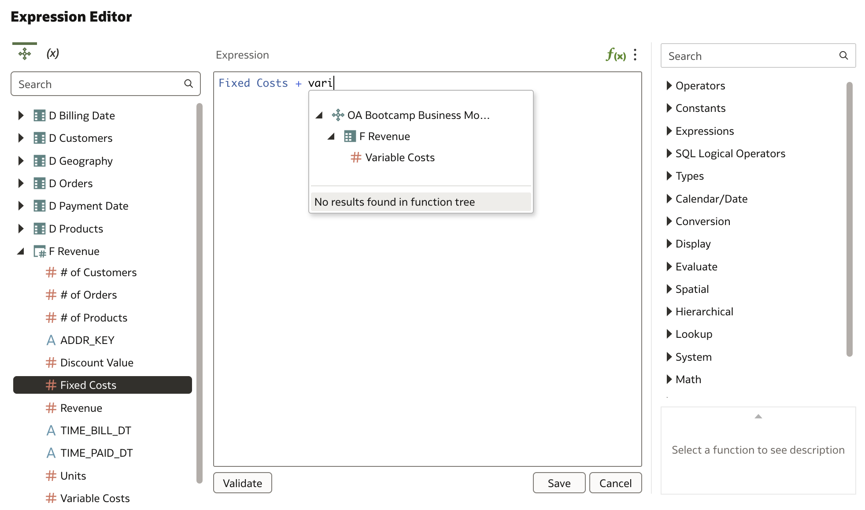Expand the Types function category
This screenshot has width=865, height=510.
click(669, 176)
